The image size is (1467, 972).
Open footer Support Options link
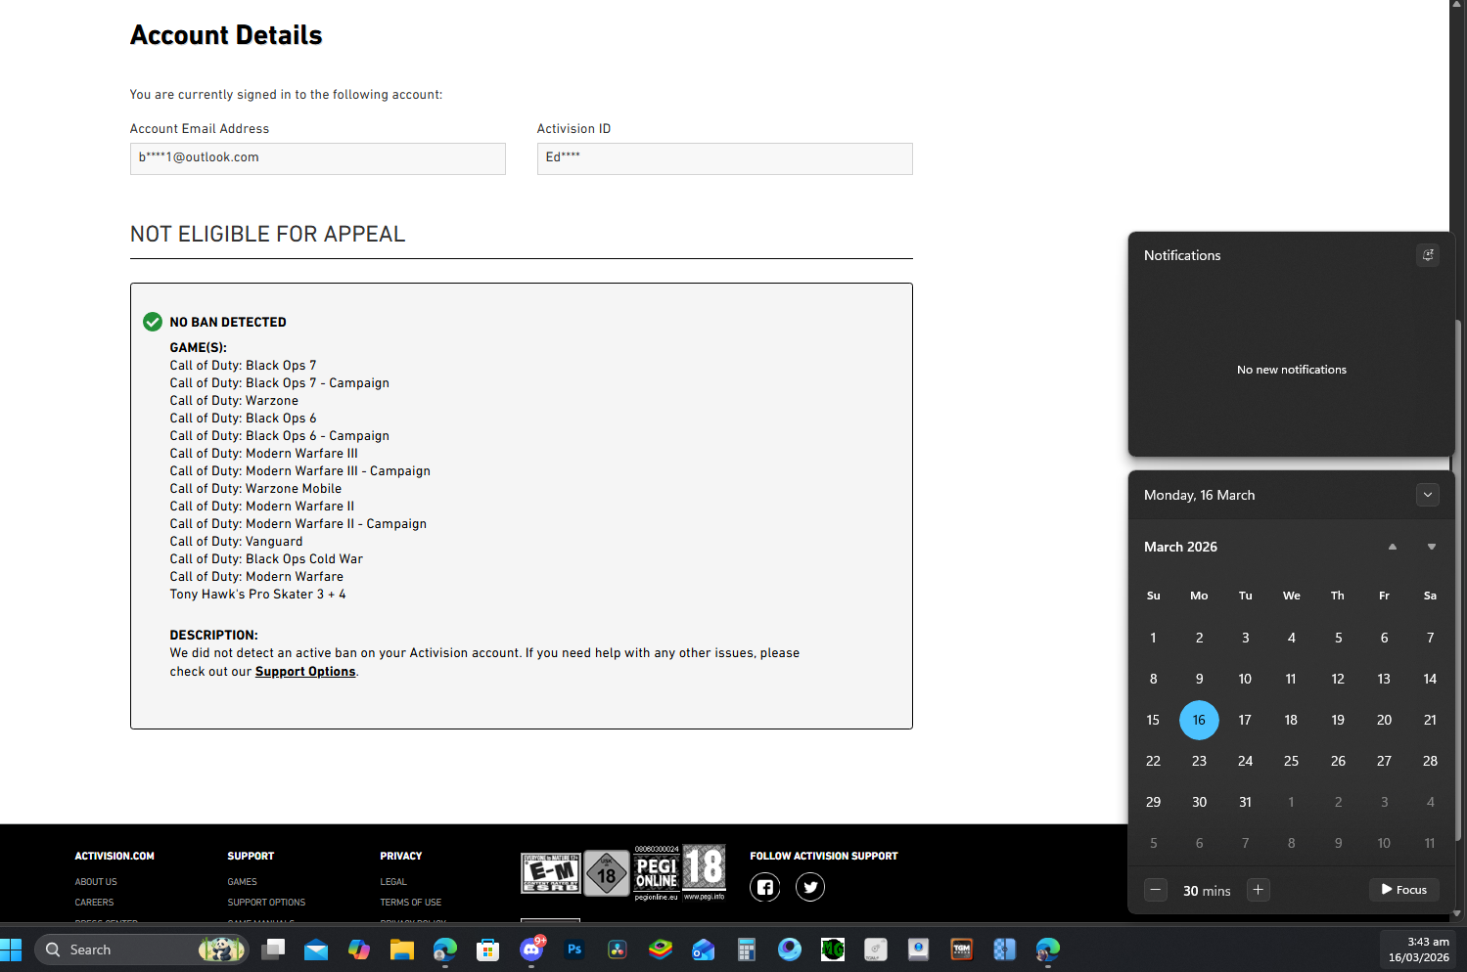[x=266, y=903]
